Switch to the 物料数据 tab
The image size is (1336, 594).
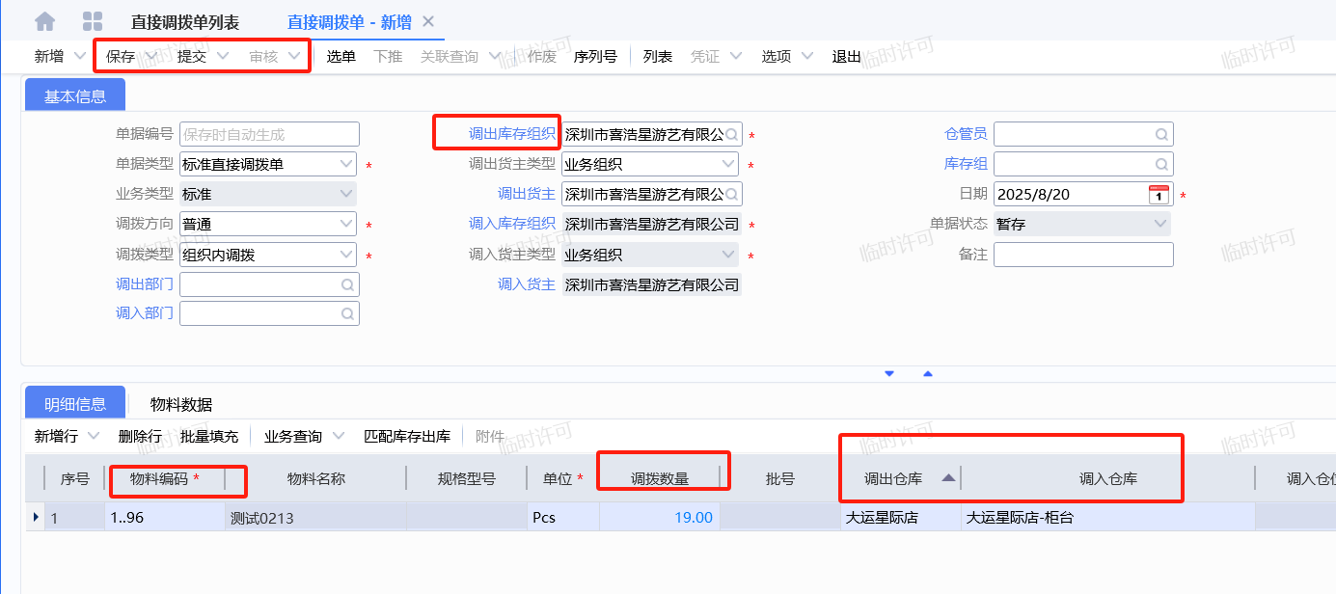(x=181, y=404)
